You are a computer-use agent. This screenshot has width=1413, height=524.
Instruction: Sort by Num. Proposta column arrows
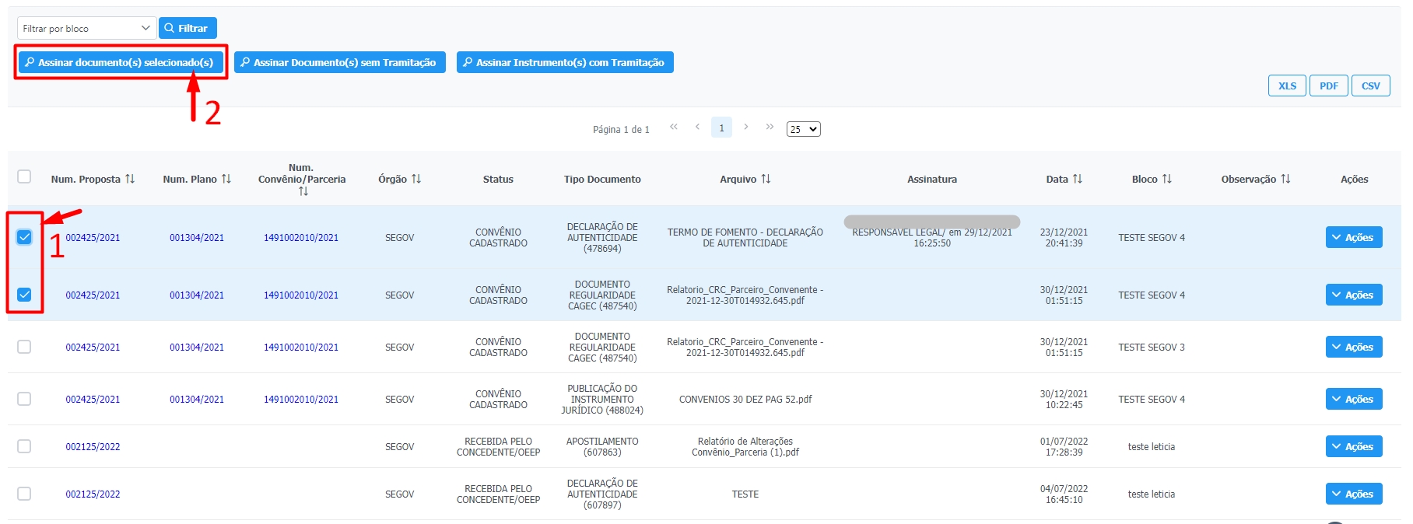pos(130,179)
